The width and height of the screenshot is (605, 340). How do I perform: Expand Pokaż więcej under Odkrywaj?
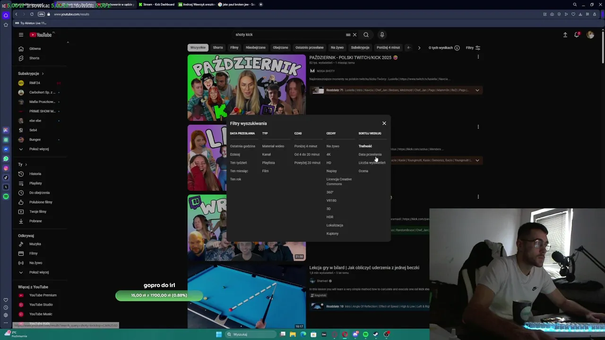(x=39, y=272)
